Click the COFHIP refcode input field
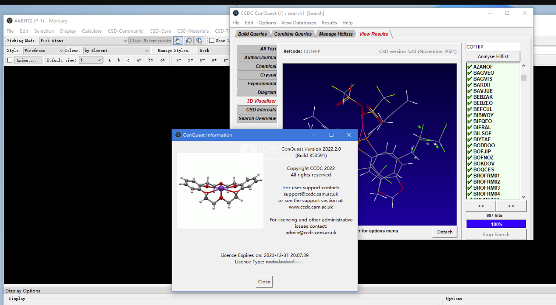 coord(493,47)
